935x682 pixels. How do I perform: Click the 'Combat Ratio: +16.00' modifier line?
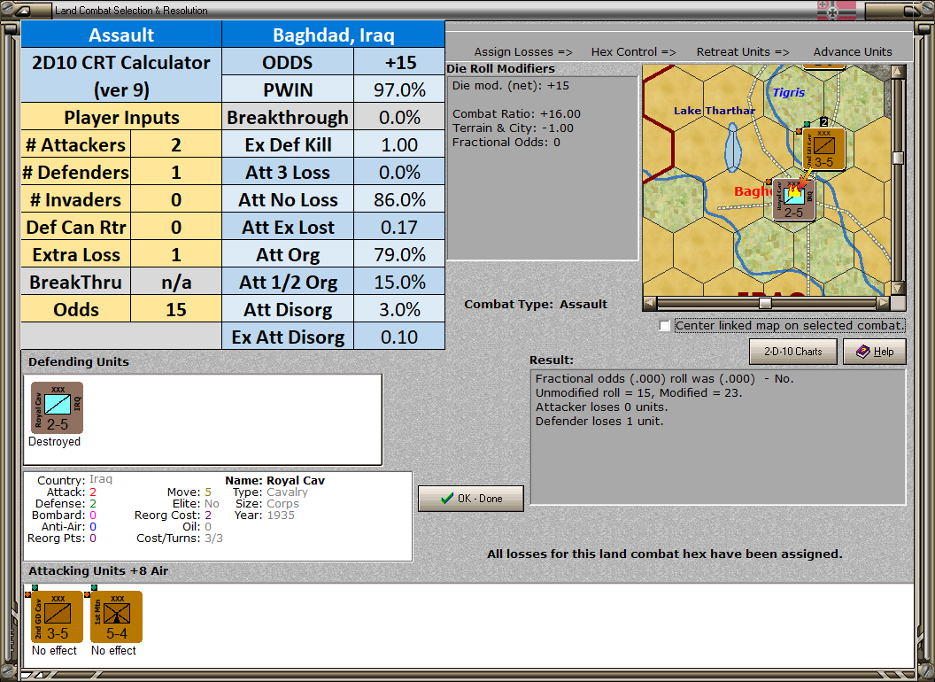[516, 114]
